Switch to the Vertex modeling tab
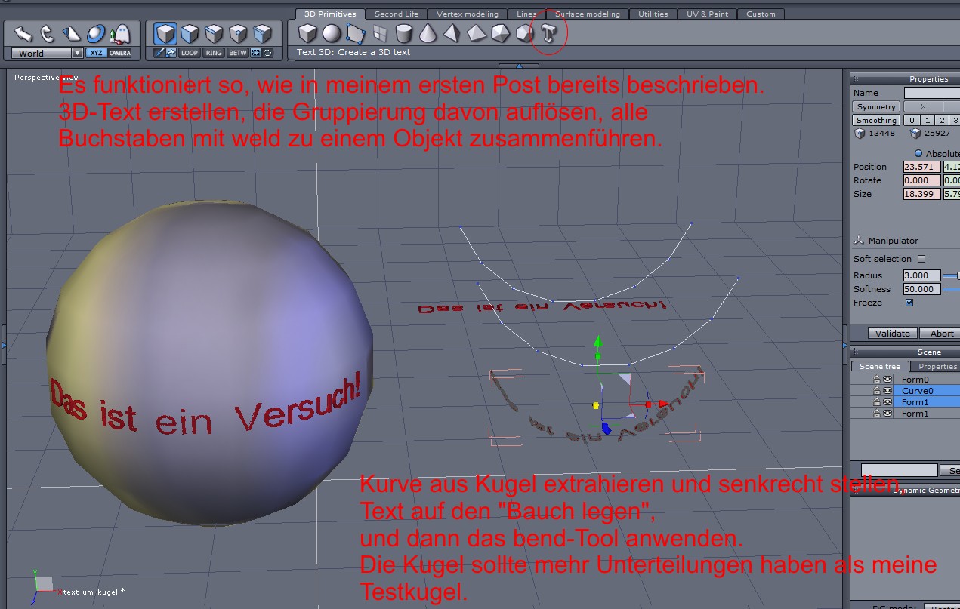Viewport: 960px width, 609px height. [x=468, y=14]
